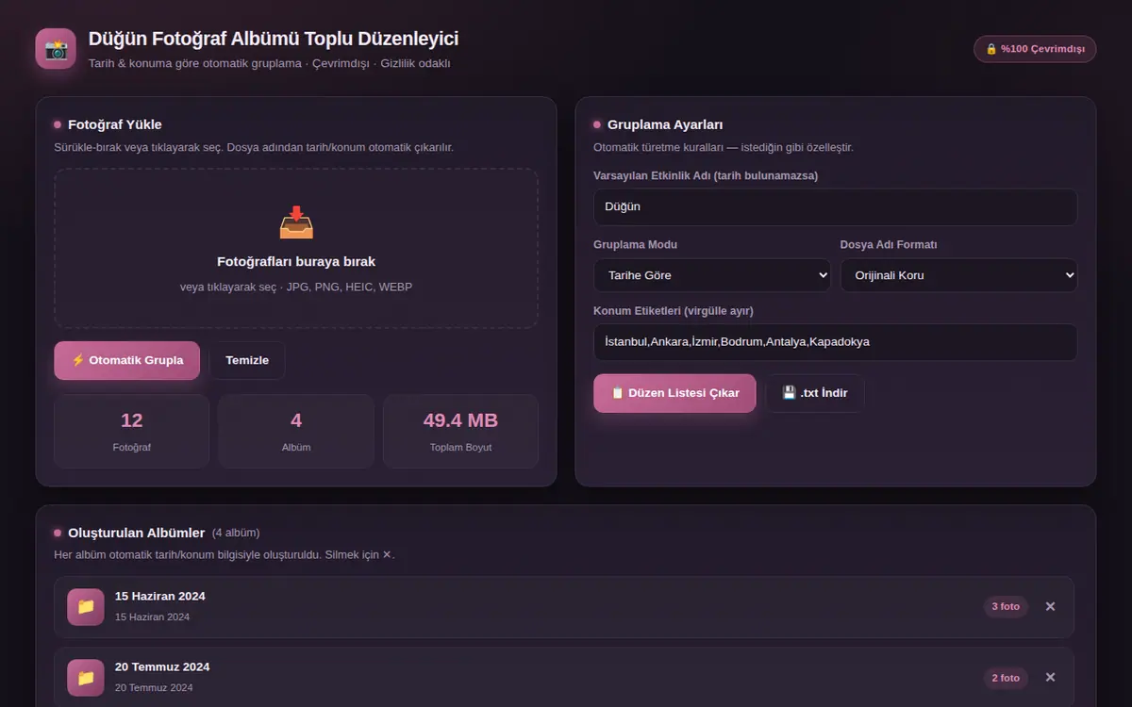
Task: Click the %100 Çevrimdışı badge
Action: [1035, 49]
